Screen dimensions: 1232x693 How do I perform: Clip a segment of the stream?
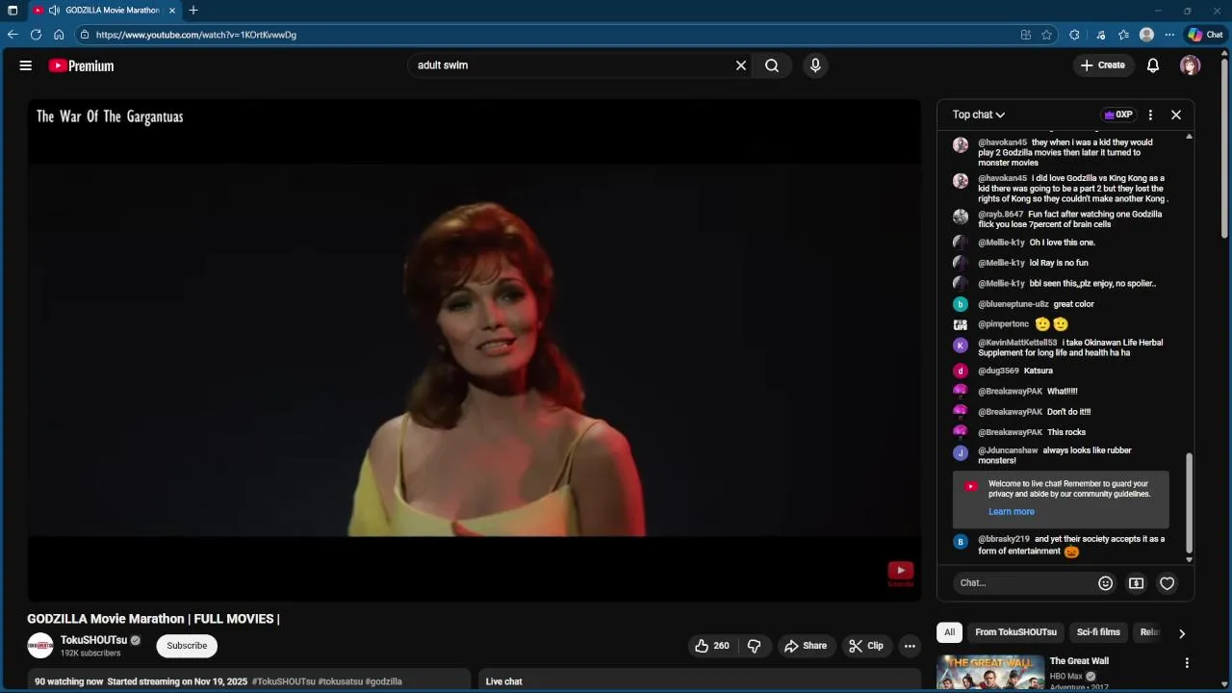point(866,646)
